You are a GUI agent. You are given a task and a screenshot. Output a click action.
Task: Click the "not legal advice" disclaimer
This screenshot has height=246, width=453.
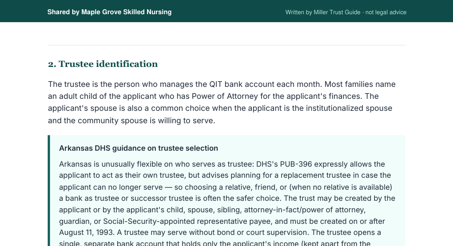385,12
